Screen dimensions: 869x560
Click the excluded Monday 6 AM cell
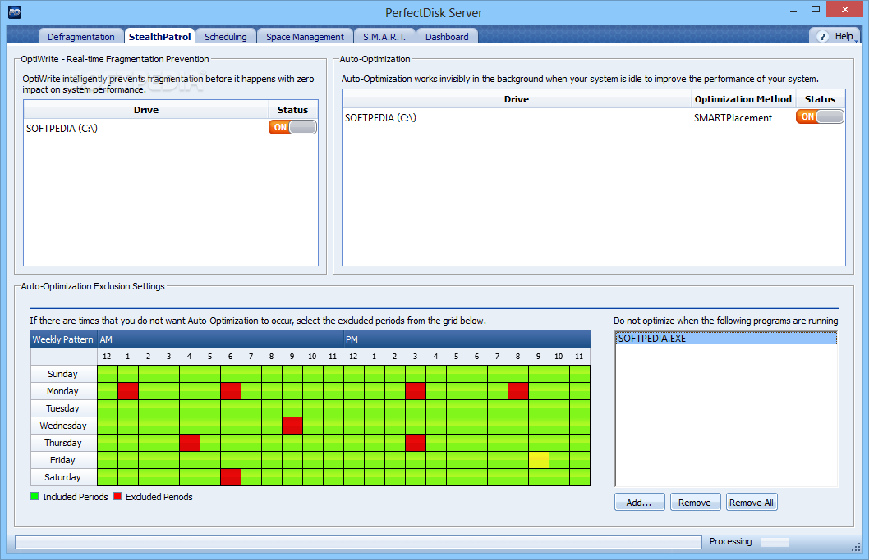231,391
